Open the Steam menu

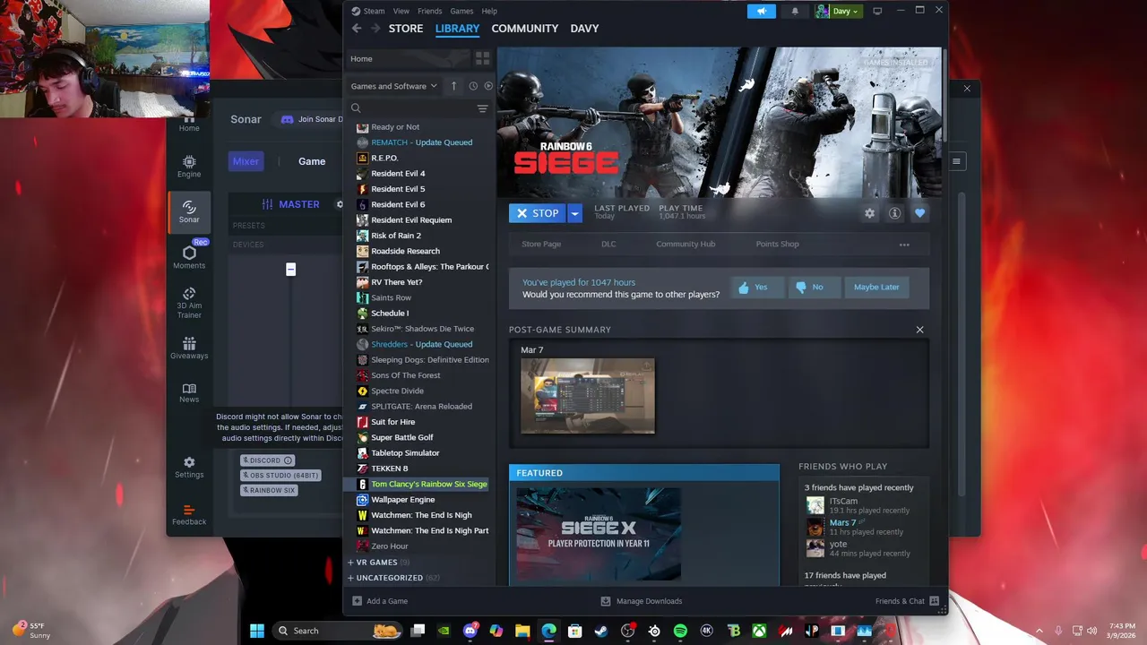pos(374,11)
